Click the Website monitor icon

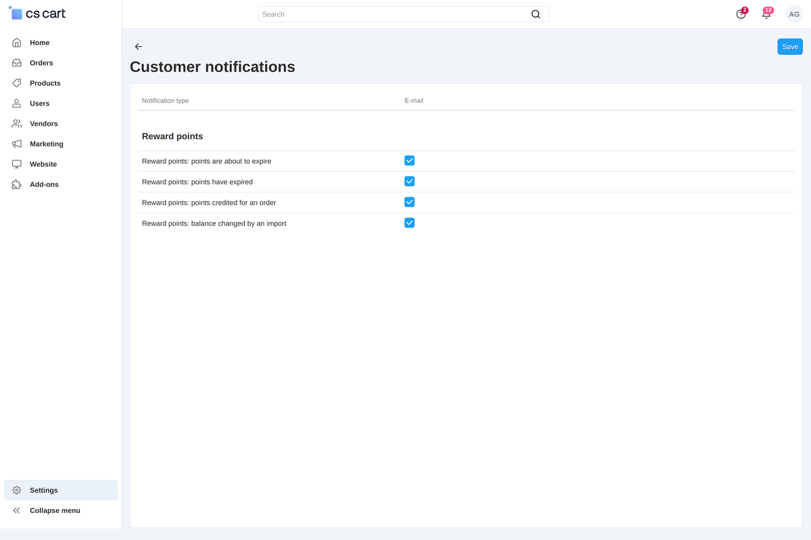tap(17, 164)
